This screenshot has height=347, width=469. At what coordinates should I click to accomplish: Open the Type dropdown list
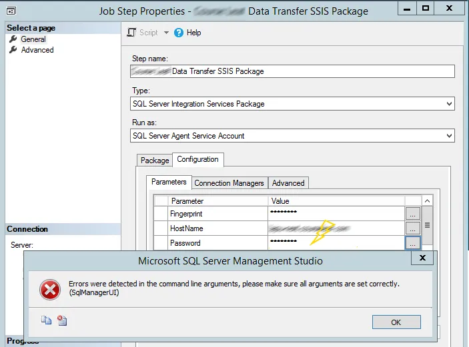(449, 104)
